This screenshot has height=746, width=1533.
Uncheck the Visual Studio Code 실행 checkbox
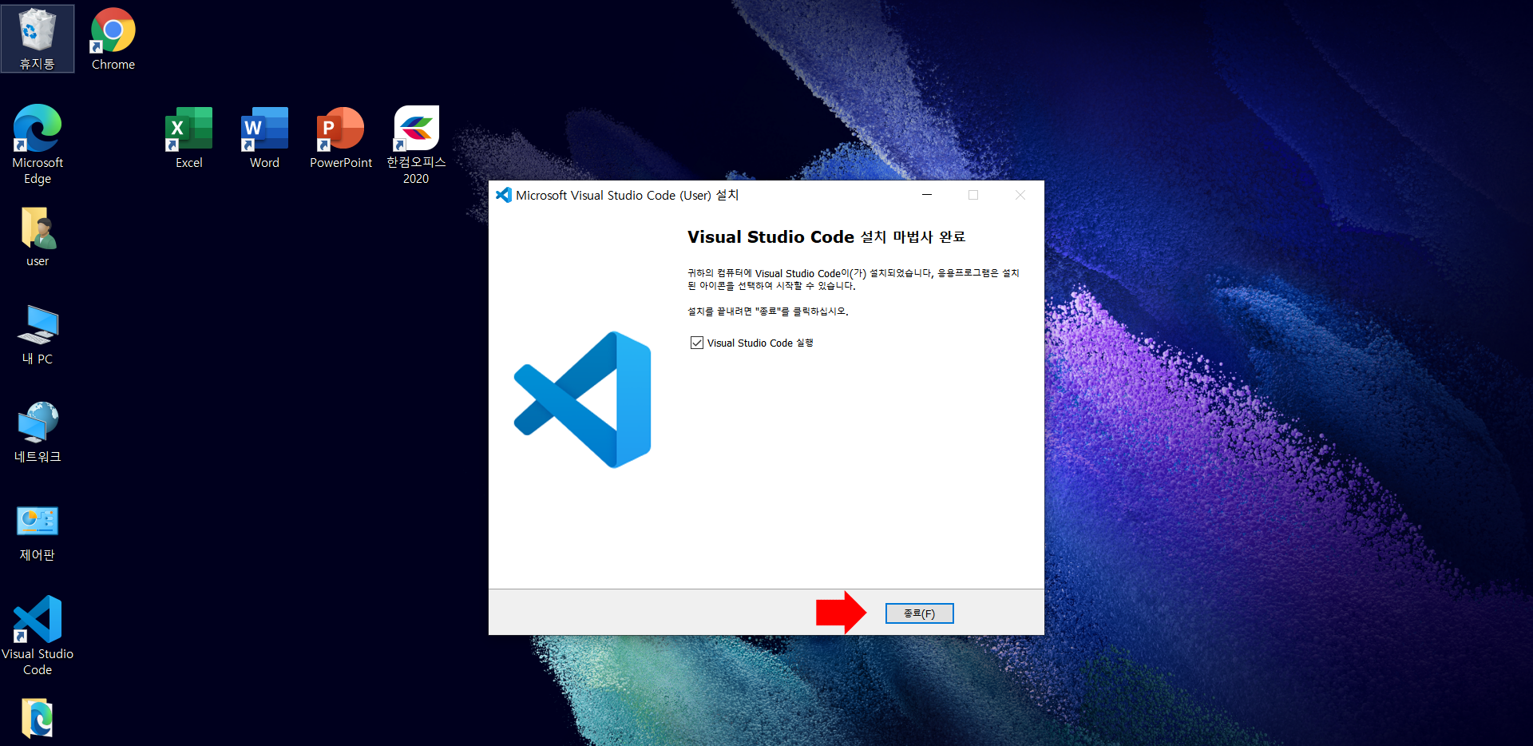(697, 343)
